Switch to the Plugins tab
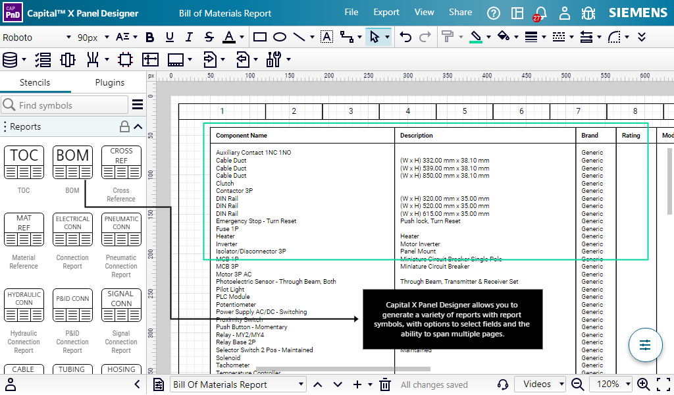674x395 pixels. point(110,82)
